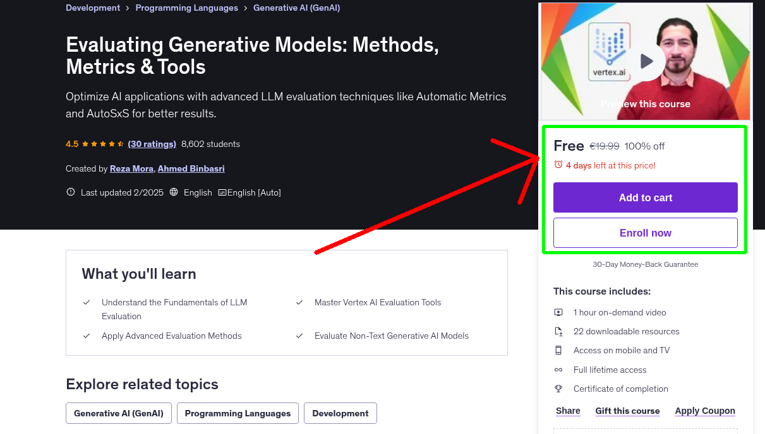Click the Enroll now button
Image resolution: width=765 pixels, height=434 pixels.
pos(646,233)
